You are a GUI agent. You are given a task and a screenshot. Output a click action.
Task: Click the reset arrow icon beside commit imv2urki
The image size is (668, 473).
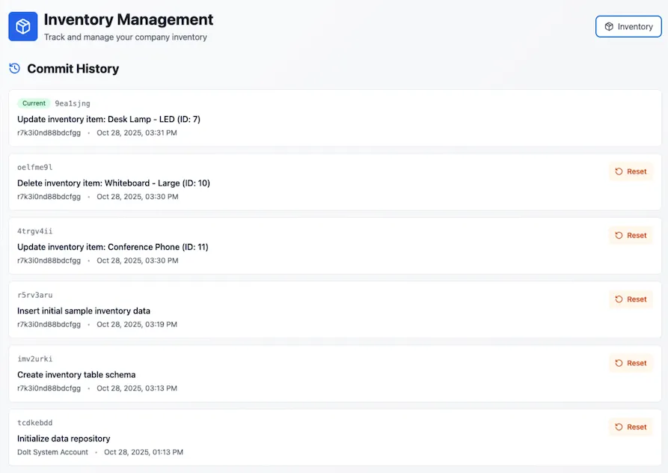pos(618,363)
